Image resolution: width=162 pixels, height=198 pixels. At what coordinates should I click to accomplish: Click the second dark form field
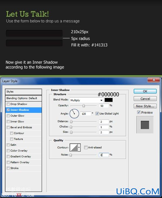[x=34, y=43]
